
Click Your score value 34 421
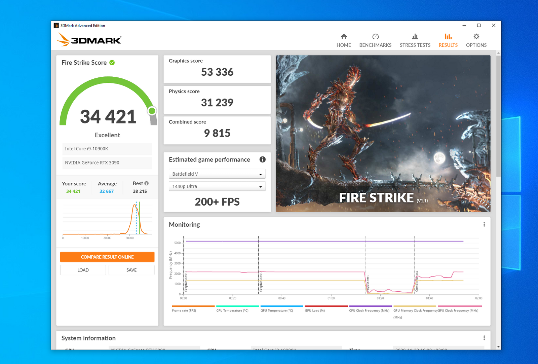73,191
